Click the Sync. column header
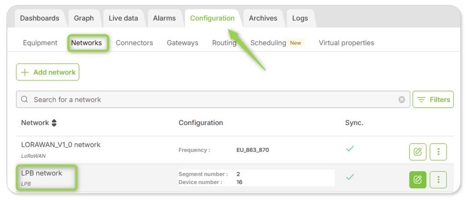 coord(354,123)
